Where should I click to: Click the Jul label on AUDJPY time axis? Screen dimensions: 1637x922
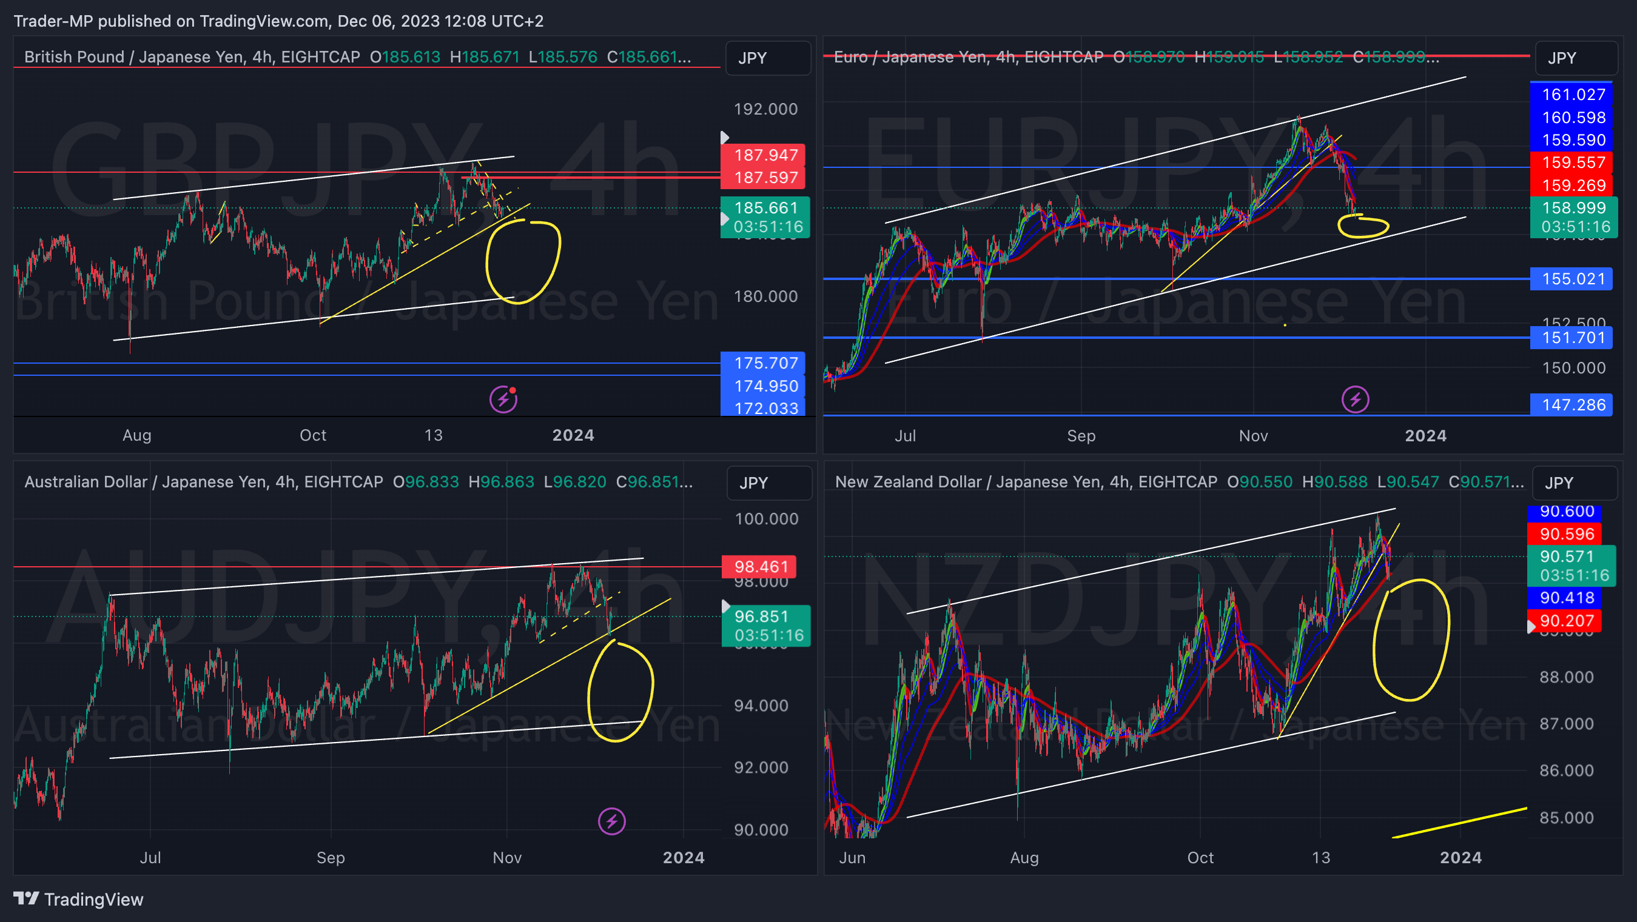pos(150,858)
